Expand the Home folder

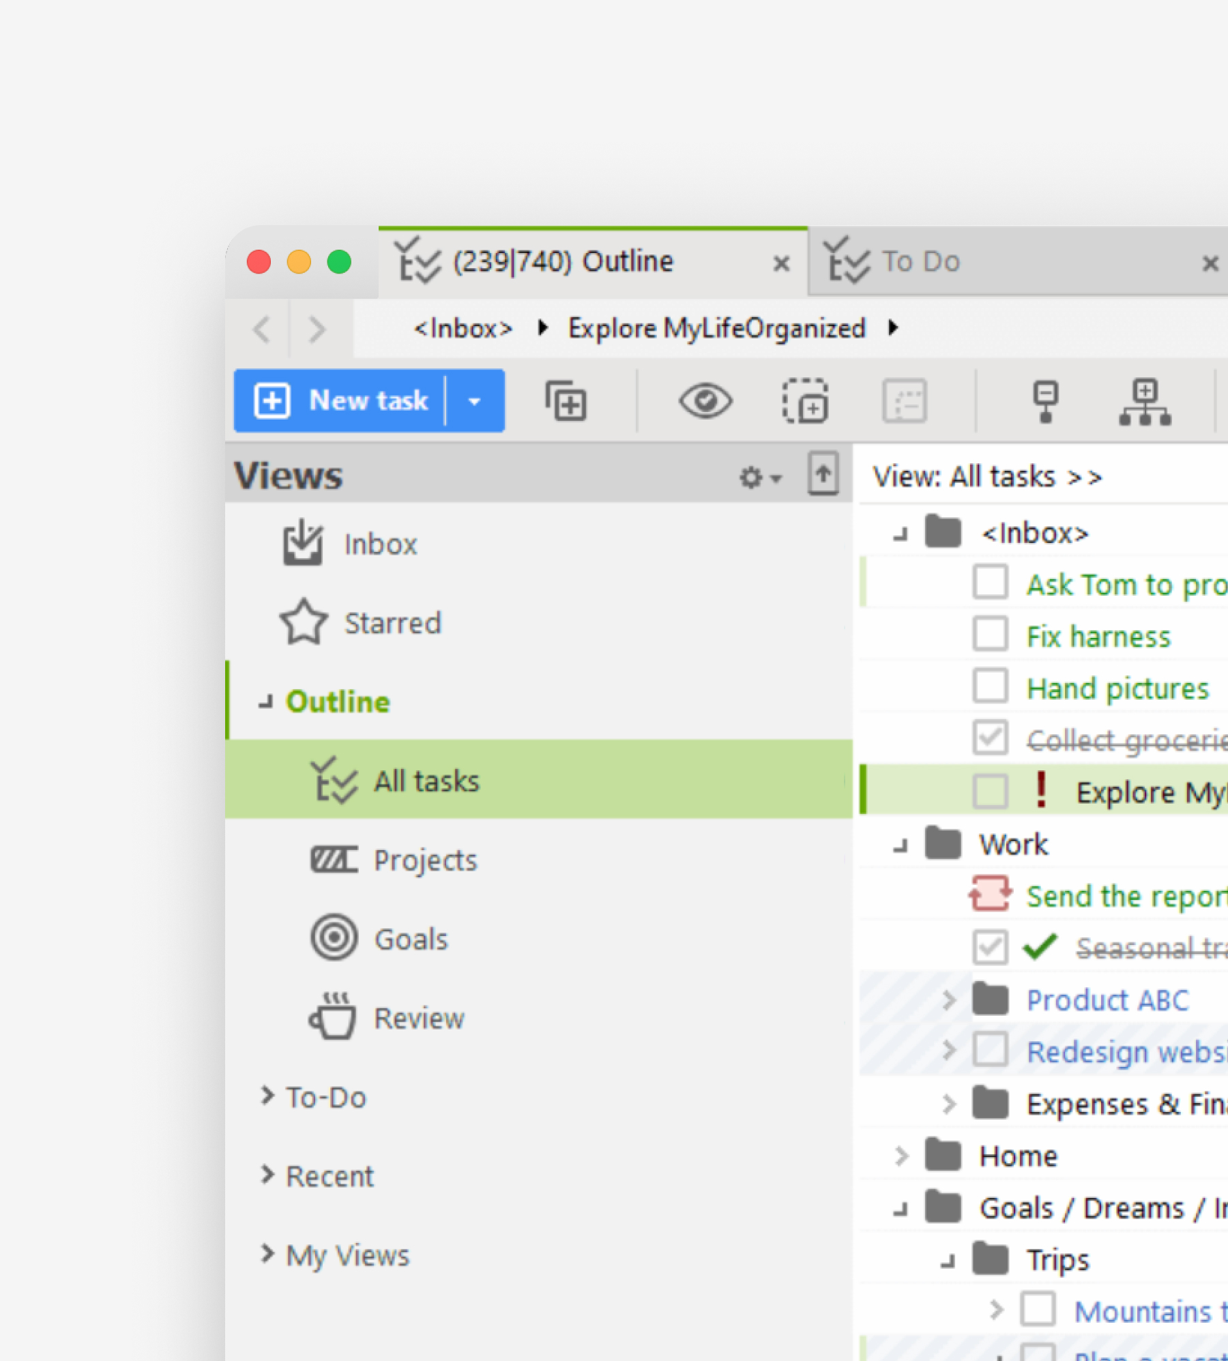pyautogui.click(x=901, y=1156)
